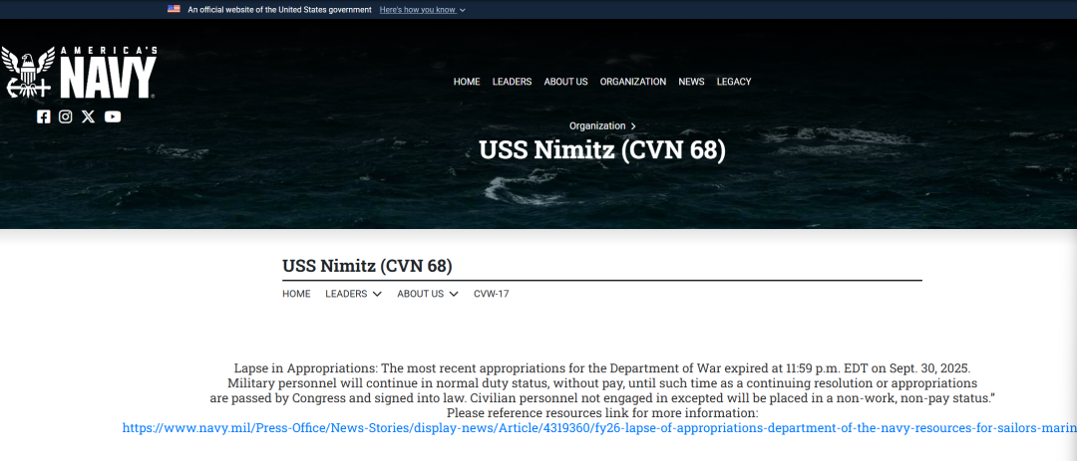Expand the Leaders submenu in ship navigation
The height and width of the screenshot is (461, 1077).
(353, 294)
